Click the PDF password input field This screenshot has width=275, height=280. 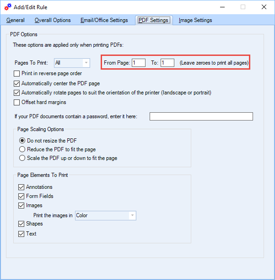pyautogui.click(x=201, y=116)
